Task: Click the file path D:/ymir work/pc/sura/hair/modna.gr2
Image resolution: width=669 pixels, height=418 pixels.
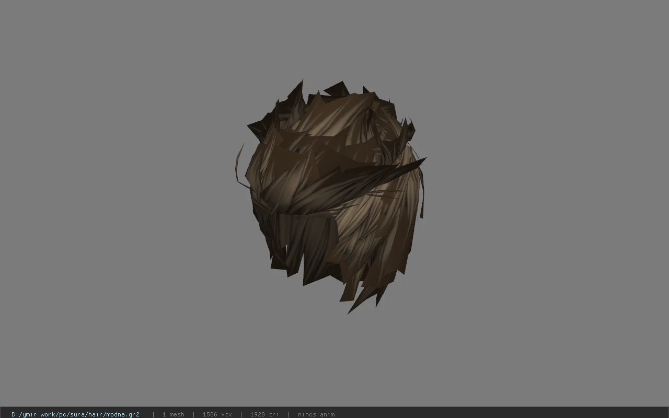Action: 75,414
